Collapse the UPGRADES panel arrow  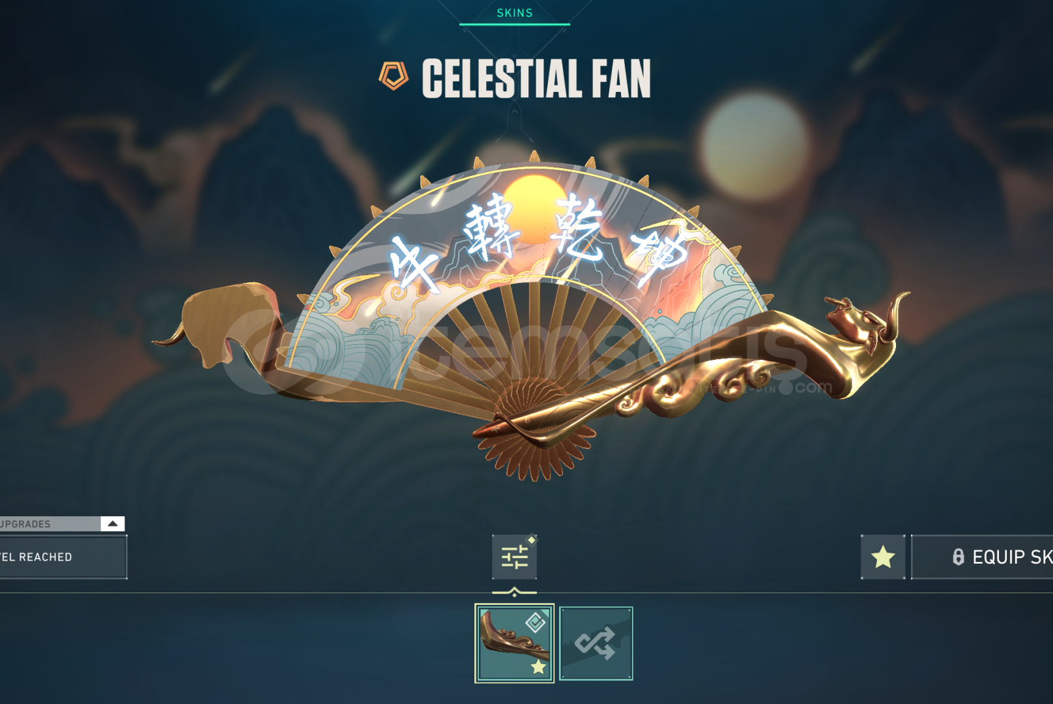coord(113,523)
